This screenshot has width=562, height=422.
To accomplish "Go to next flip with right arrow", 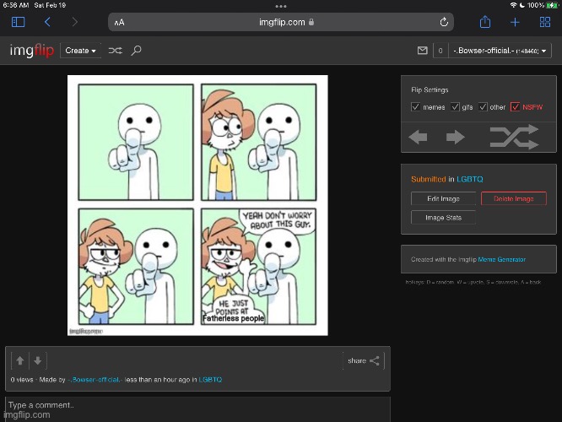I will [455, 137].
